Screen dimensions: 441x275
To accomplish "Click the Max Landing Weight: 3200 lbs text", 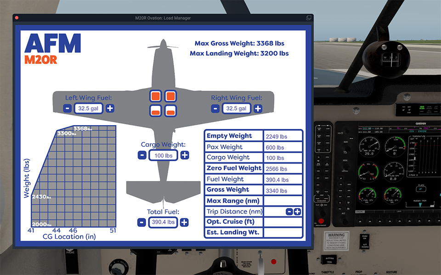I will 239,53.
